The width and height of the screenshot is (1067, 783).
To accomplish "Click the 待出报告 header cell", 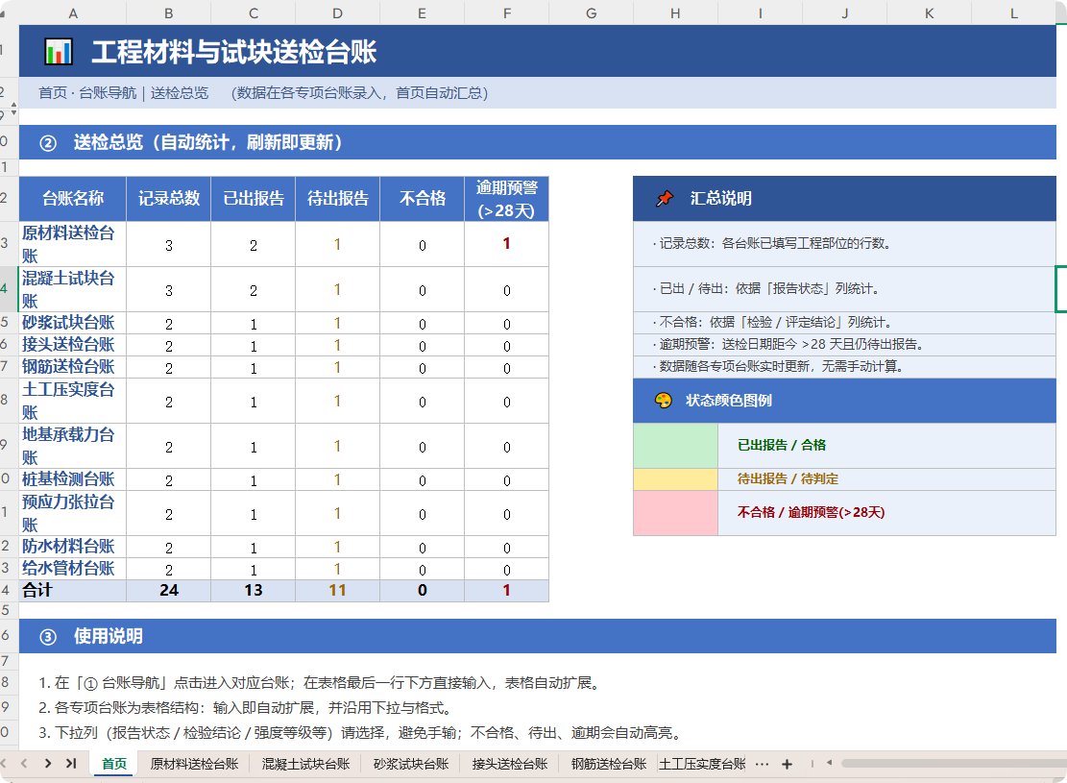I will click(337, 199).
